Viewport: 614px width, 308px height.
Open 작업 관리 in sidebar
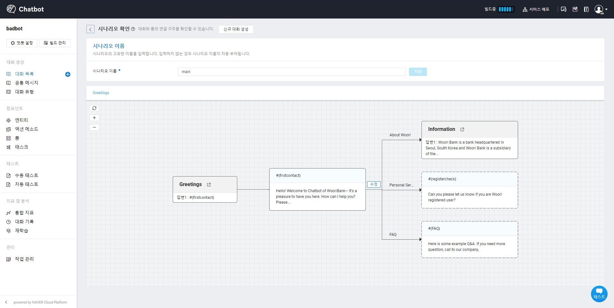click(x=24, y=259)
